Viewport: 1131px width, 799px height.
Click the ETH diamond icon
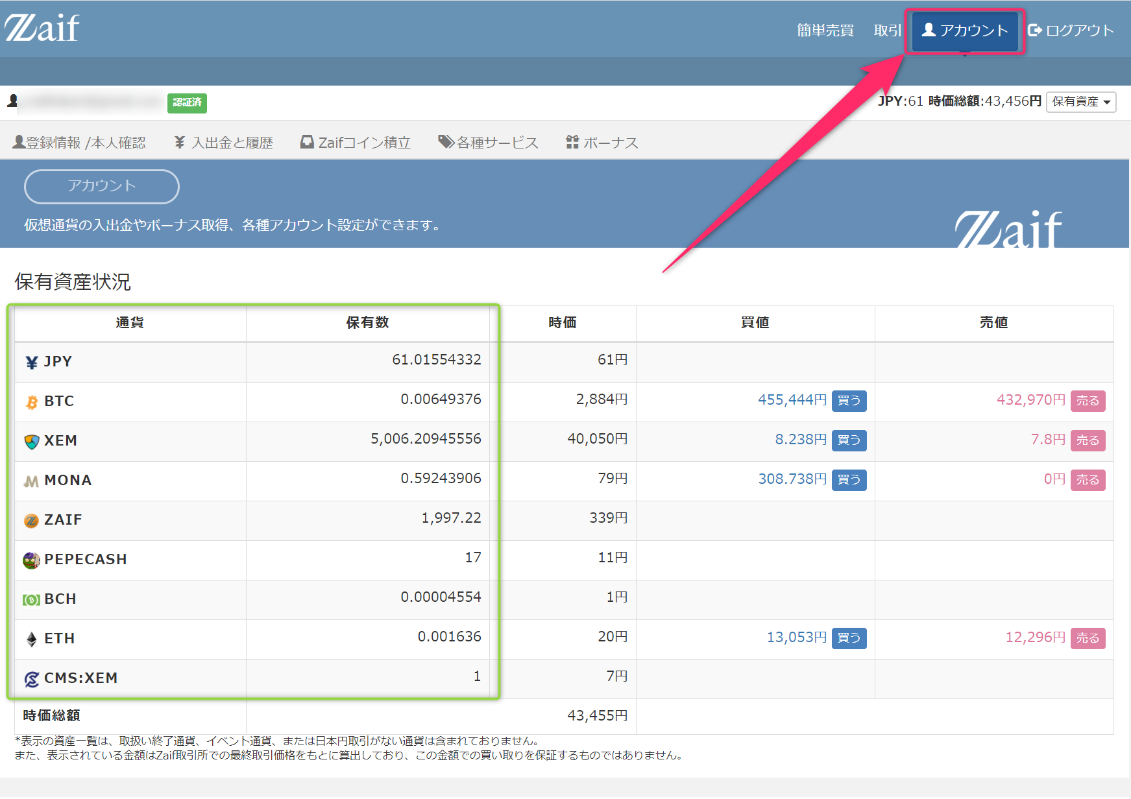pos(32,639)
